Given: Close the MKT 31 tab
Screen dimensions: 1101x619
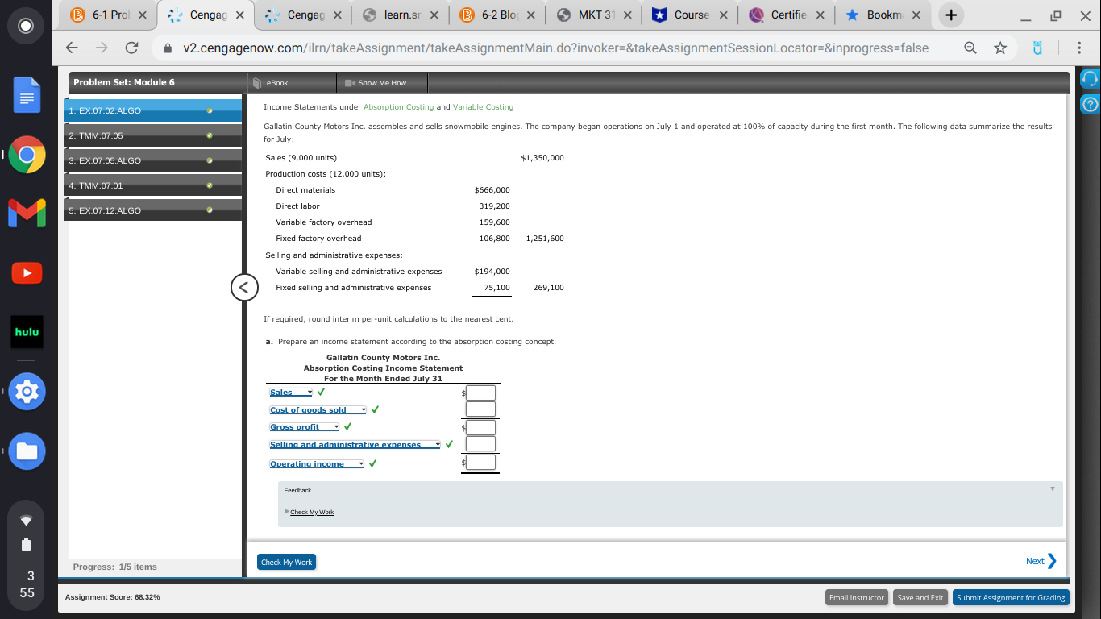Looking at the screenshot, I should [627, 15].
